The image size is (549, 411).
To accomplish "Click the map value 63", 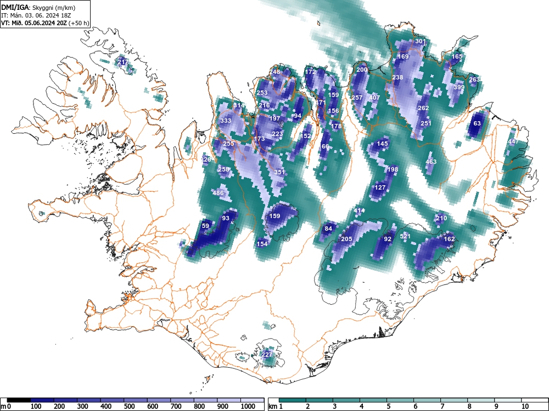I will point(477,123).
